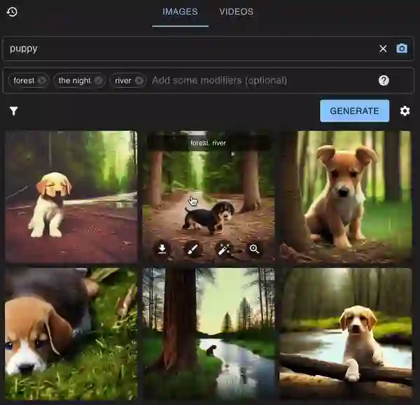Edit the black puppy image with brush

coord(192,249)
